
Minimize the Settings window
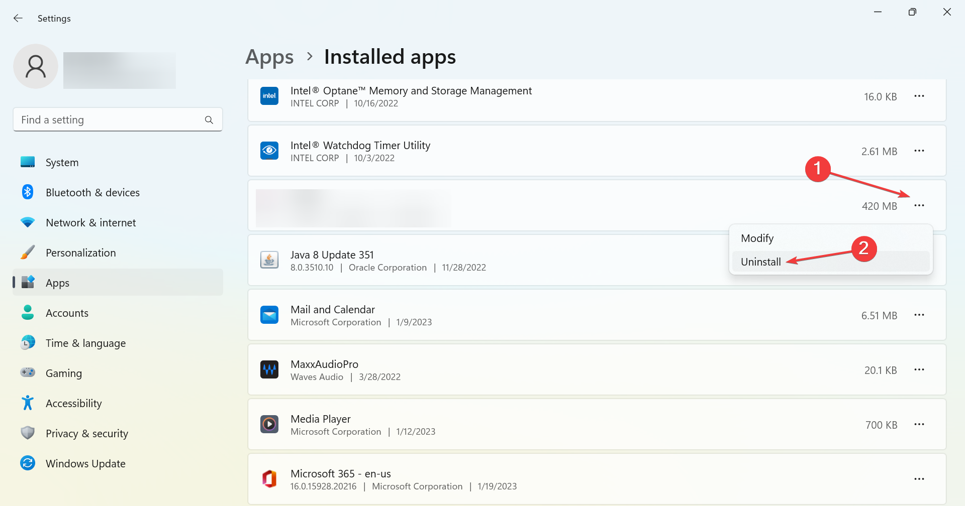(x=878, y=12)
